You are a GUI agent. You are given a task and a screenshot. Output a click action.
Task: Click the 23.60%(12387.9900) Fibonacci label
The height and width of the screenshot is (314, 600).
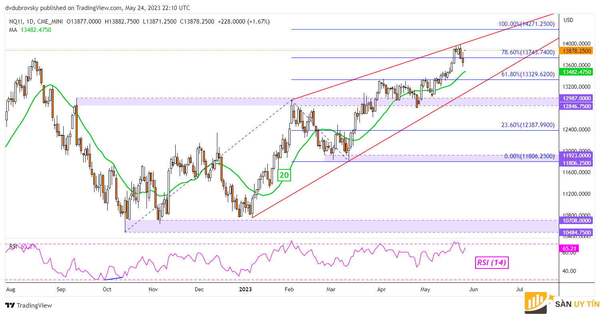tap(528, 125)
